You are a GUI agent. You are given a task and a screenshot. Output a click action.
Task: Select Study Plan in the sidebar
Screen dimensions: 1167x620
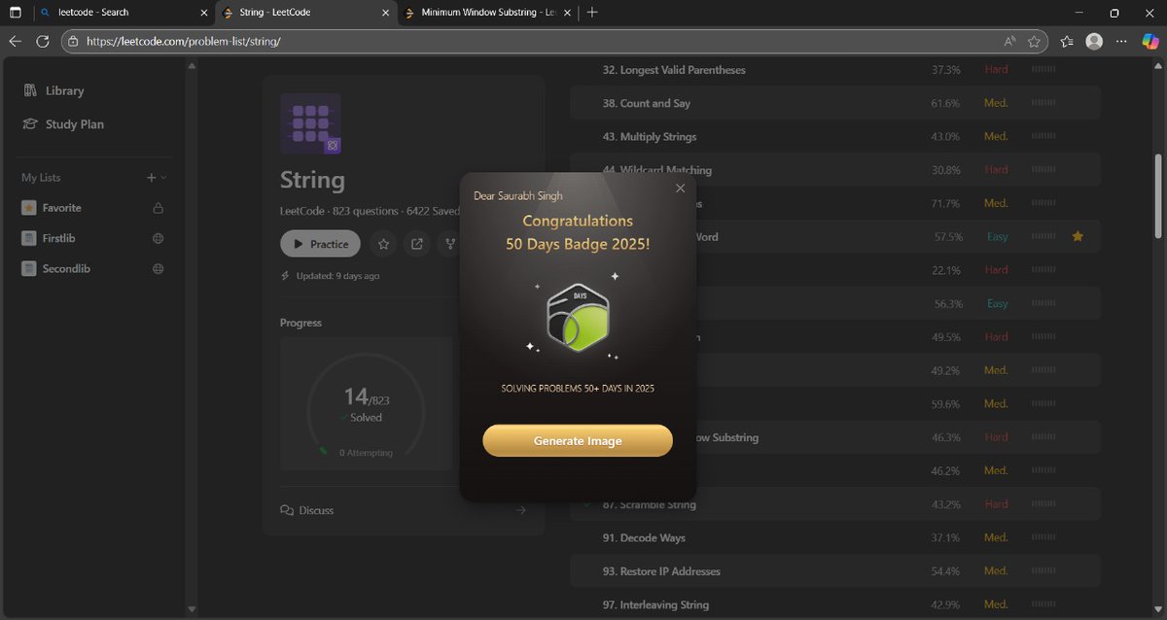point(73,123)
